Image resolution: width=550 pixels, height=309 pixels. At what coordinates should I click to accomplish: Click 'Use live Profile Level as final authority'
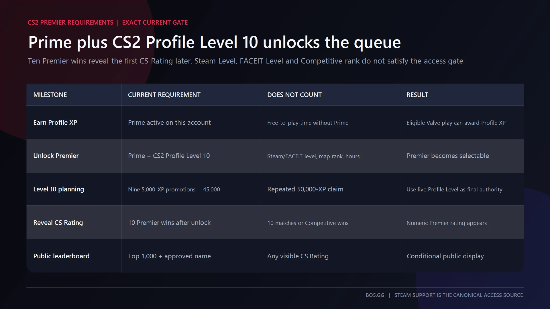pyautogui.click(x=454, y=189)
